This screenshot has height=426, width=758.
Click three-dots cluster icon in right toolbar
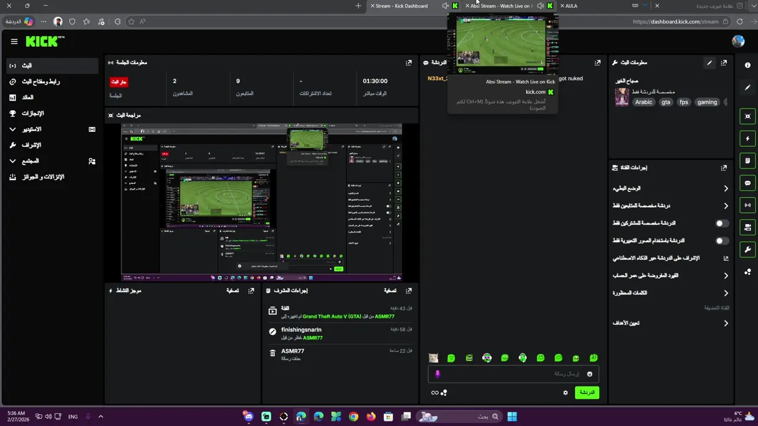coord(747,272)
